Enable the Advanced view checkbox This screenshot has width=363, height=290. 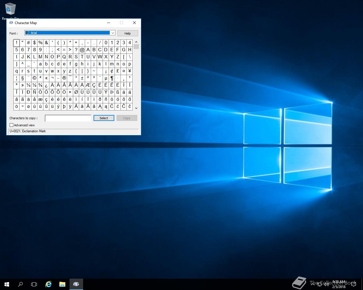[x=12, y=125]
